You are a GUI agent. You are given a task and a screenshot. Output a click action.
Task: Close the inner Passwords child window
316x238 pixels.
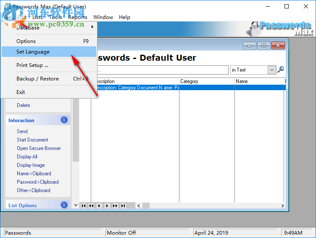coord(278,45)
